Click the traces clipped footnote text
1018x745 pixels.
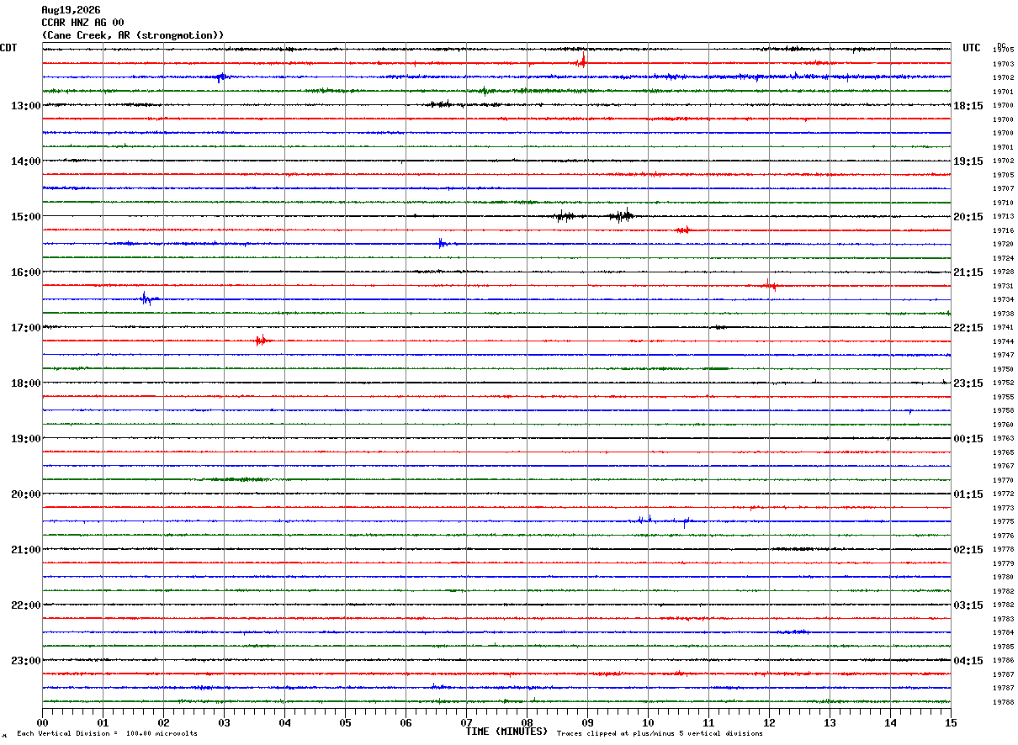pyautogui.click(x=660, y=734)
